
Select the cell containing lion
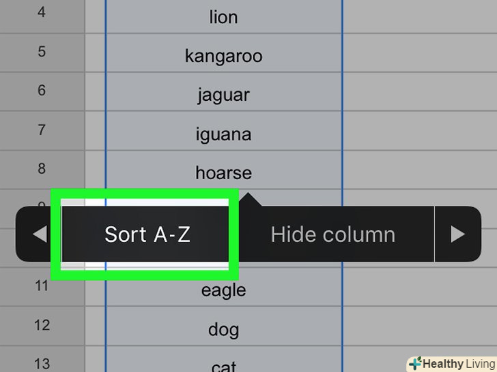pyautogui.click(x=223, y=17)
